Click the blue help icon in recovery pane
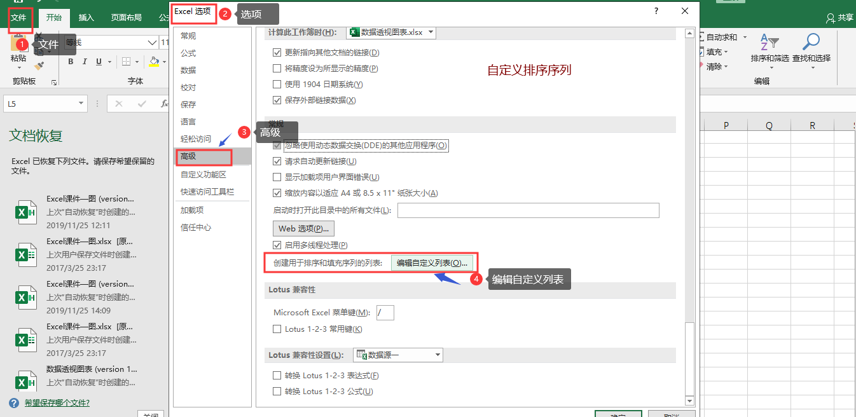This screenshot has width=856, height=417. (14, 403)
